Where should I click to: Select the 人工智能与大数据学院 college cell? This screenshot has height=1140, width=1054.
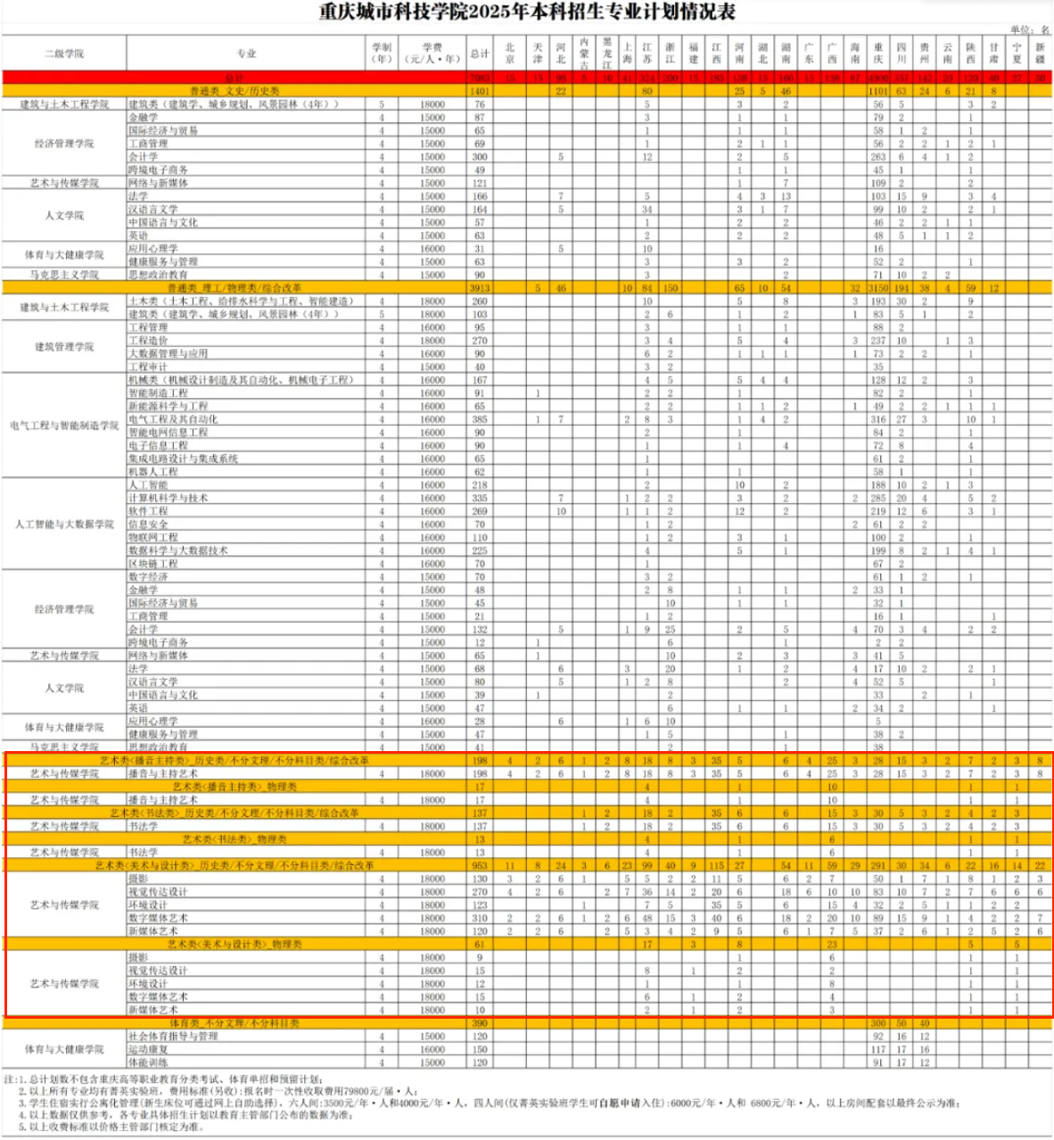(x=64, y=525)
